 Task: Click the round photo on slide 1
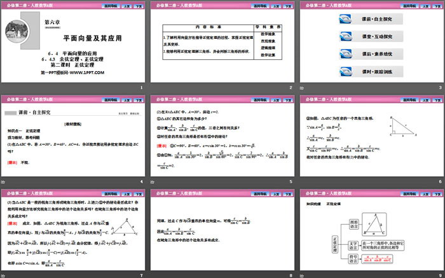click(x=17, y=31)
